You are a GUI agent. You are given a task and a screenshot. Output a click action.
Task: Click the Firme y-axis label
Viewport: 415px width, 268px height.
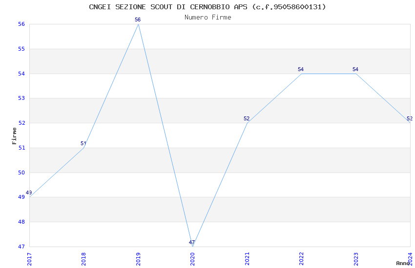14,136
